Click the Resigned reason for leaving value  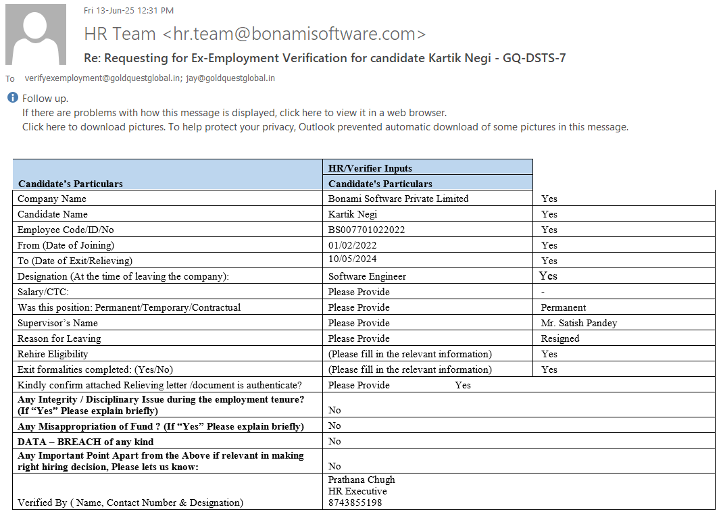pyautogui.click(x=560, y=338)
